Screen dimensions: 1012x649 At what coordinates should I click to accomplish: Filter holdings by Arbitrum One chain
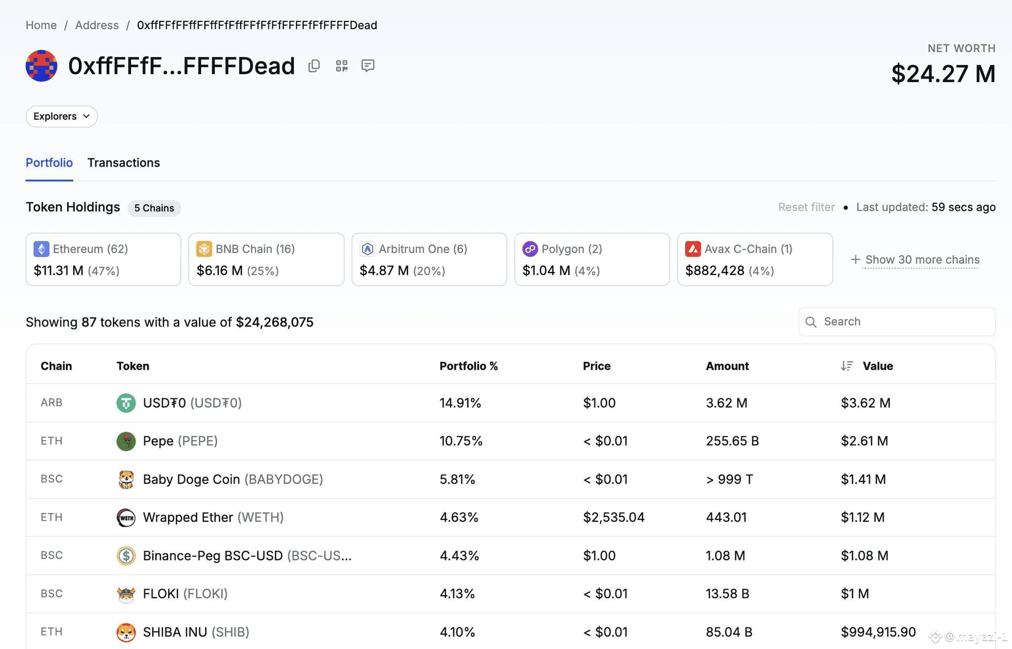tap(429, 260)
